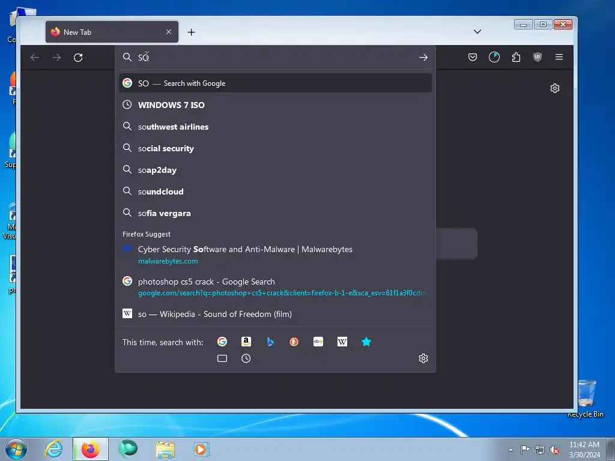Open New Tab page settings gear
Viewport: 615px width, 461px height.
pos(554,88)
